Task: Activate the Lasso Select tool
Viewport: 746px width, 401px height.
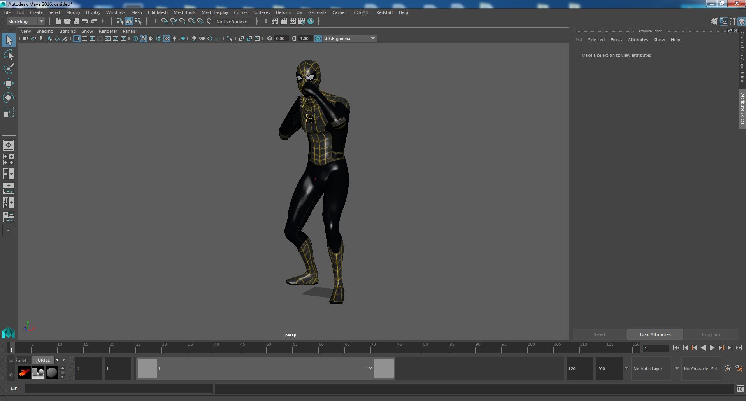Action: [9, 54]
